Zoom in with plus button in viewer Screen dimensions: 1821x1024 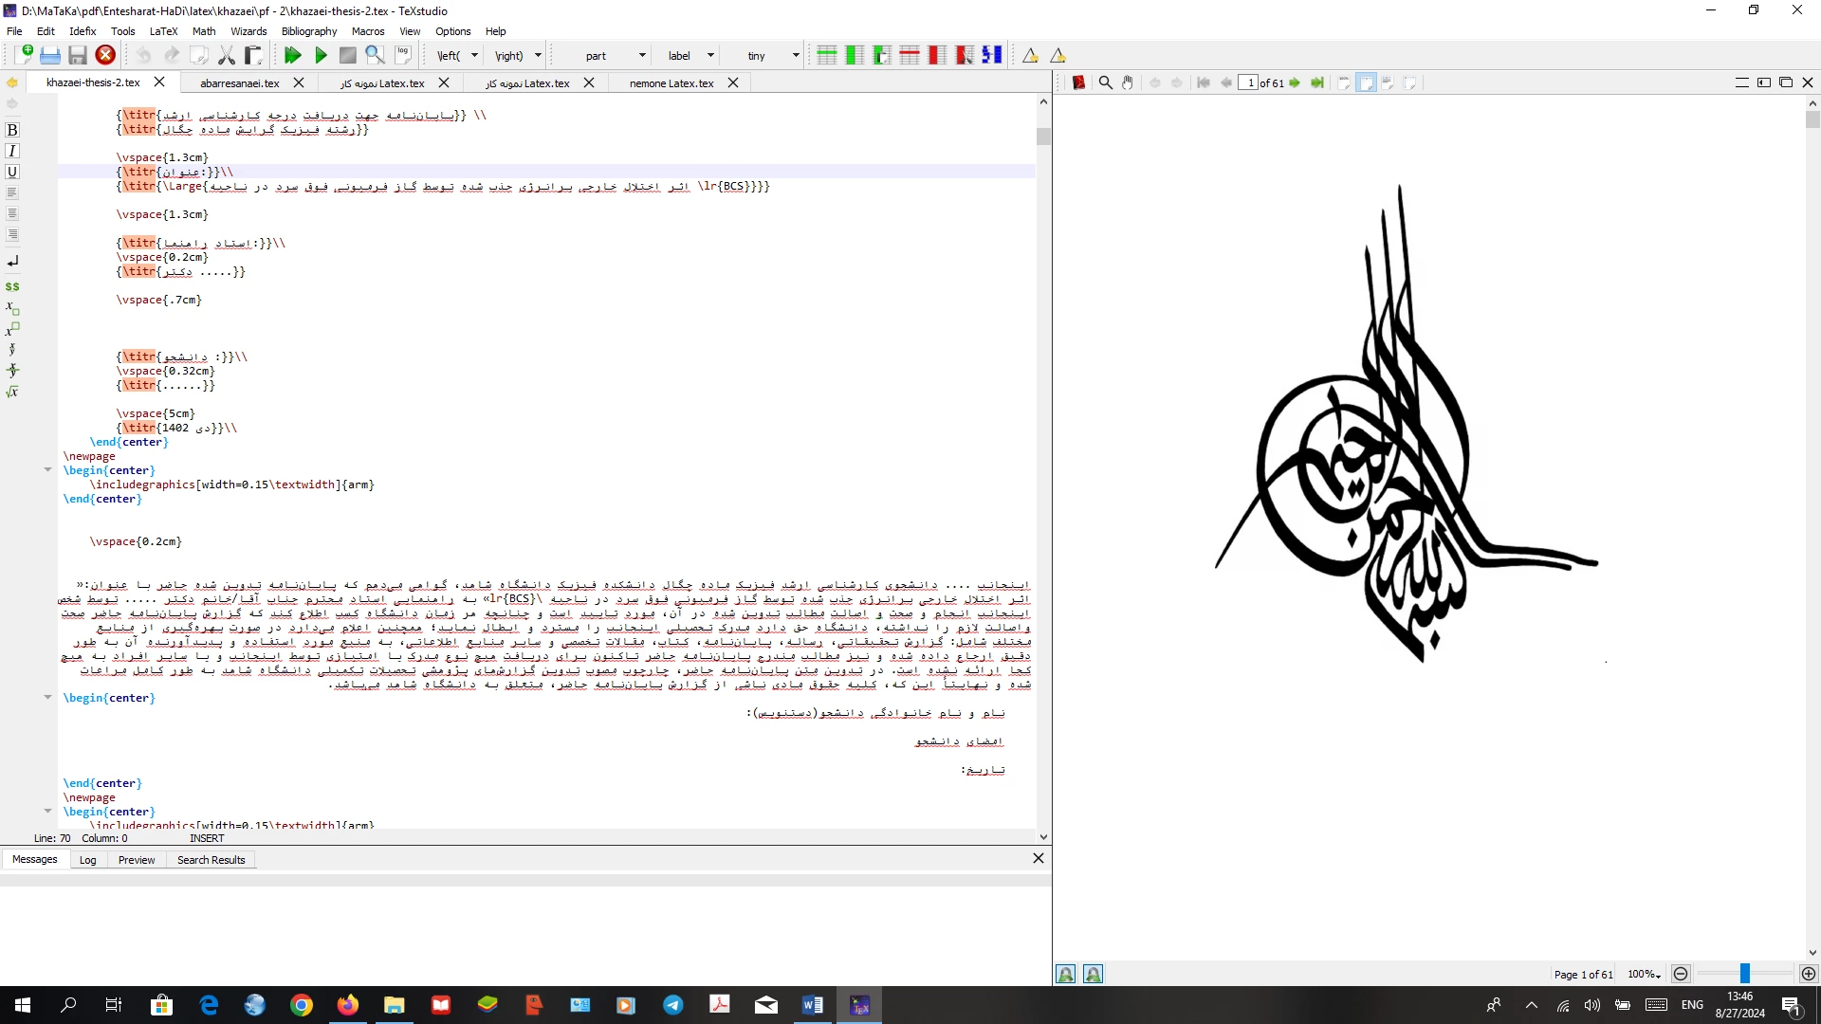tap(1809, 974)
